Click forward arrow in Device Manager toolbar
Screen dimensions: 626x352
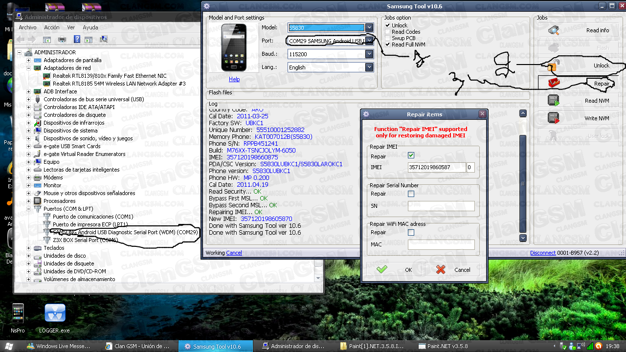[31, 39]
